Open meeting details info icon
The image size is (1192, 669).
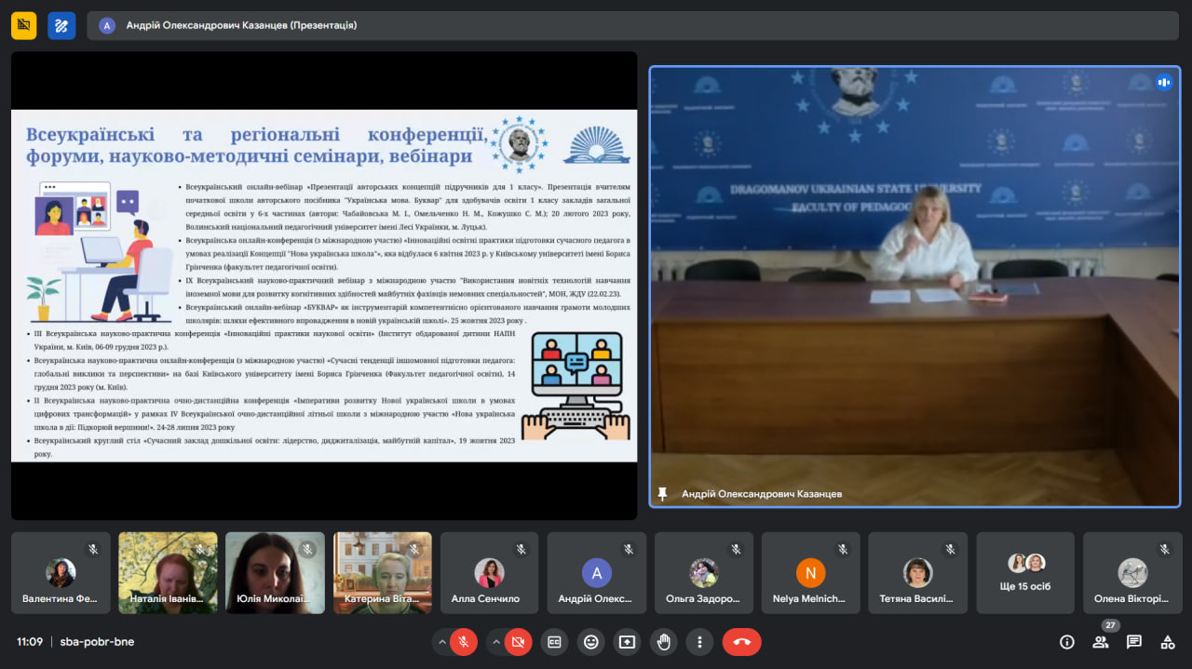tap(1067, 642)
